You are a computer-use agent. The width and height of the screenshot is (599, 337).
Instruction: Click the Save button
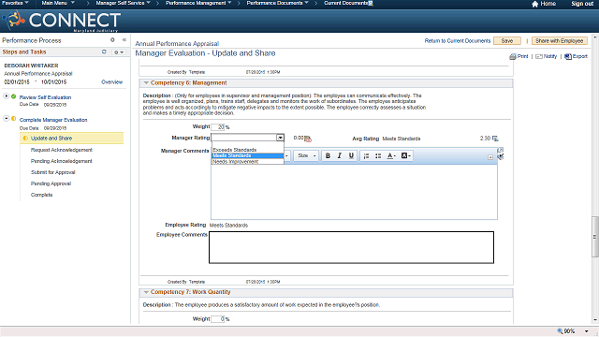point(507,41)
